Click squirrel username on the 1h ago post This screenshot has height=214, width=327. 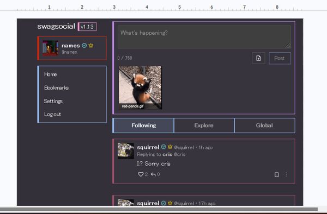click(x=148, y=147)
